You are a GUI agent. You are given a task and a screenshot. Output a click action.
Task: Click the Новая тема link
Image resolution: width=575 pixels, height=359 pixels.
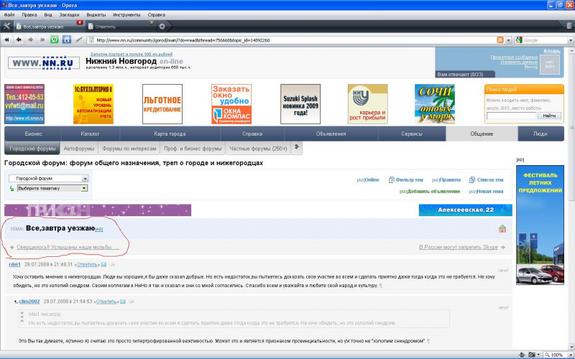click(x=489, y=191)
